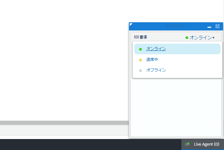This screenshot has width=224, height=150.
Task: Click the Live Agent chat bubble icon
Action: coord(187,144)
